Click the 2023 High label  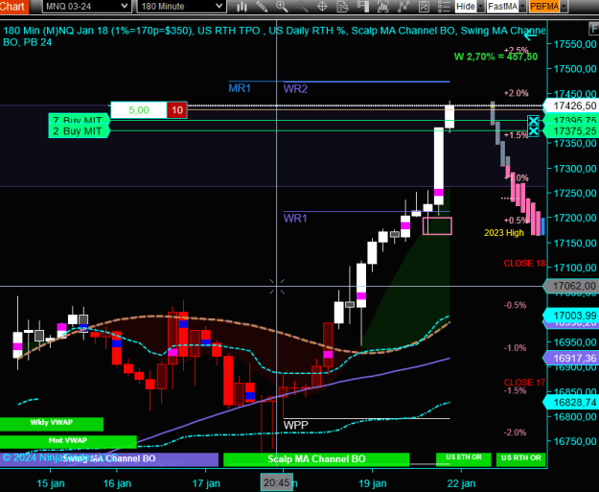[504, 233]
